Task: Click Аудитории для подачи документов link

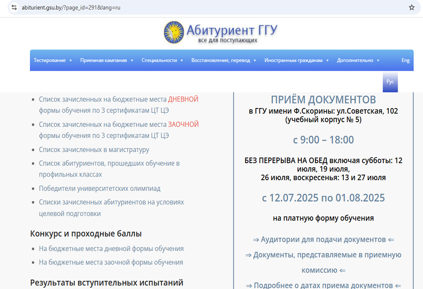Action: pos(323,240)
